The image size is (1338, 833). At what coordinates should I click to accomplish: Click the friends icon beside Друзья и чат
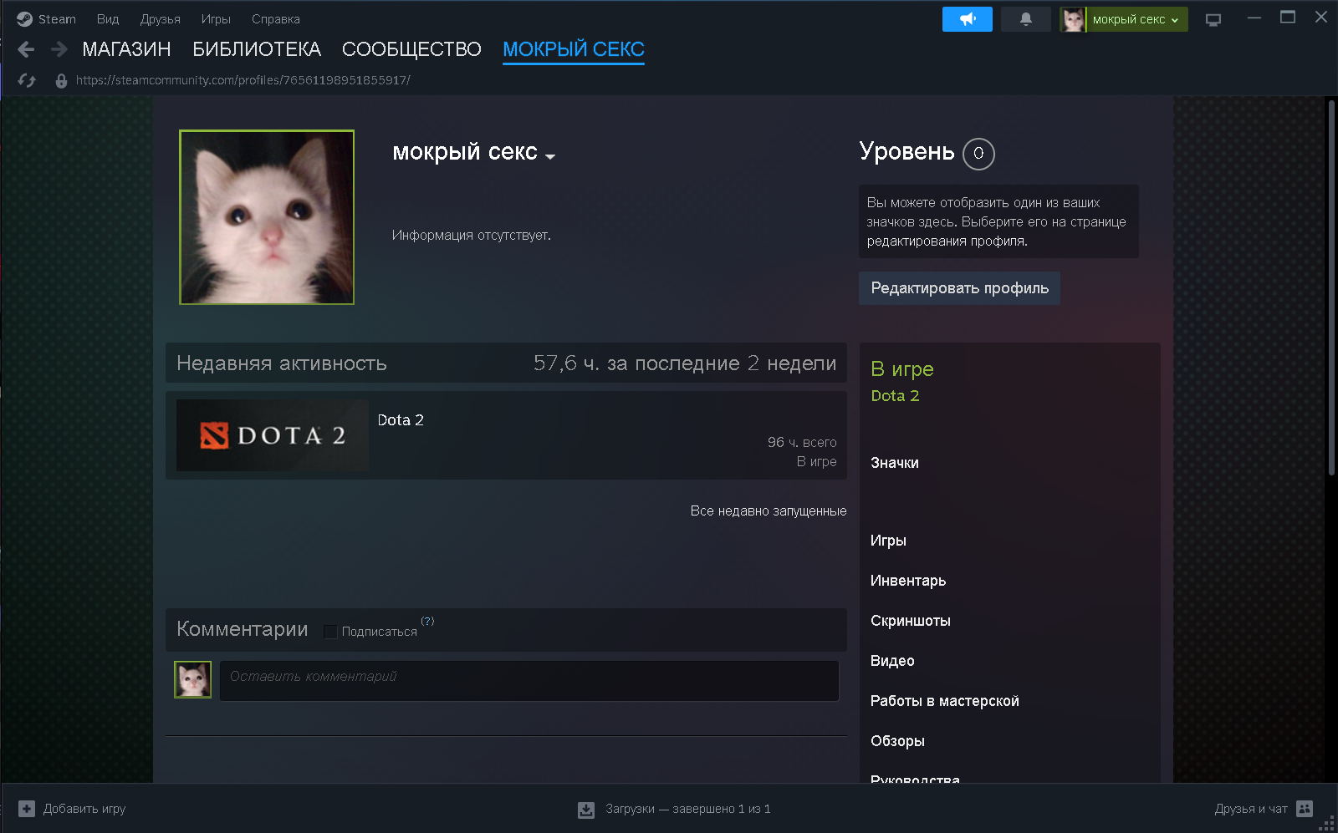(1305, 809)
